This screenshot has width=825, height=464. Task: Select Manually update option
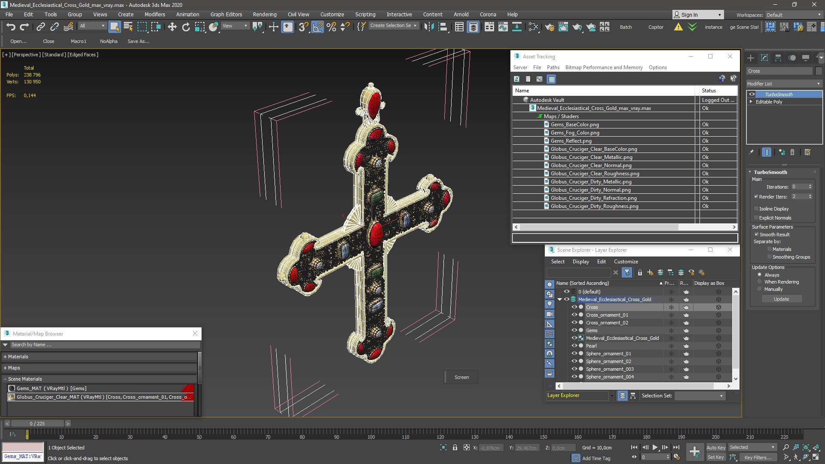pos(760,289)
